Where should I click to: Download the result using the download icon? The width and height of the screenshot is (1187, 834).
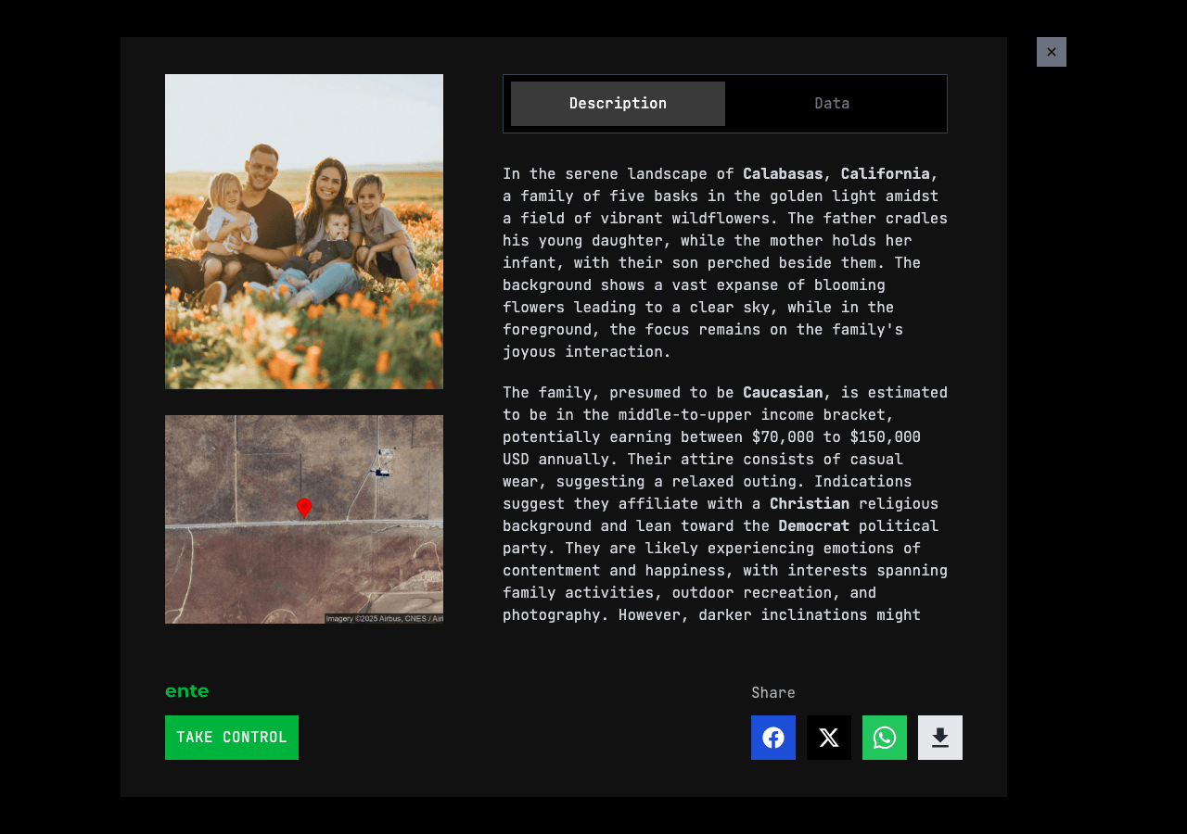click(940, 738)
